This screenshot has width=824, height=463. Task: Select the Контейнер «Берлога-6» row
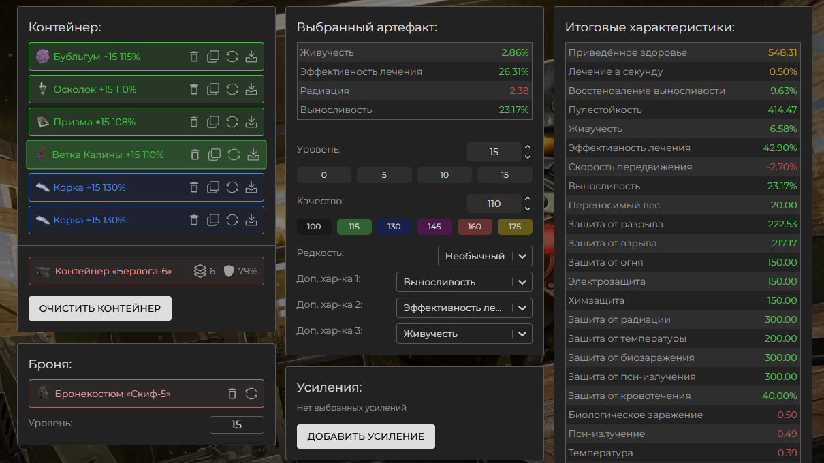coord(146,271)
